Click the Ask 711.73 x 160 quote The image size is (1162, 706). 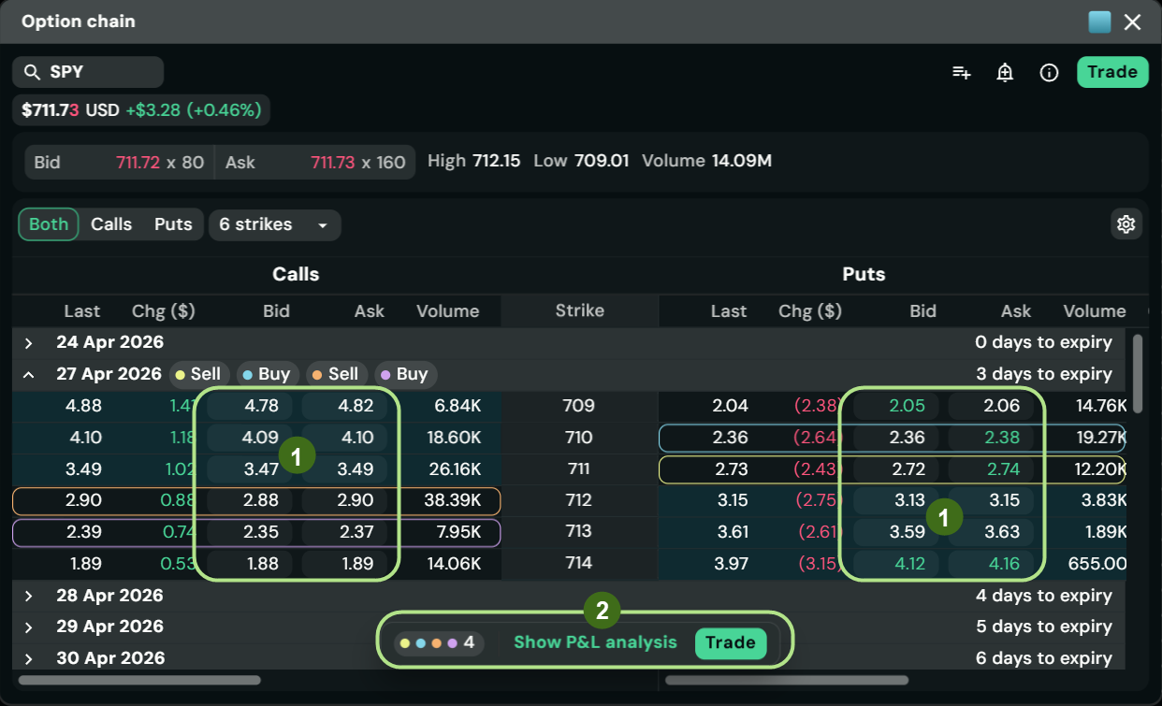click(315, 162)
